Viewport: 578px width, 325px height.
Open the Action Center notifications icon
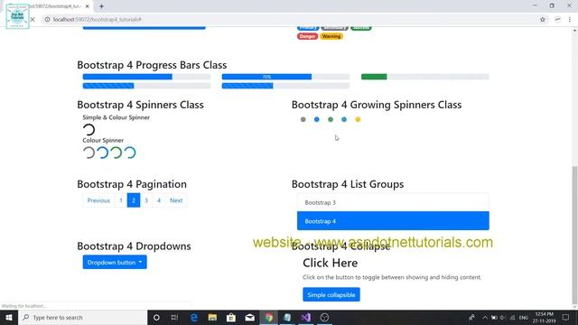(566, 317)
